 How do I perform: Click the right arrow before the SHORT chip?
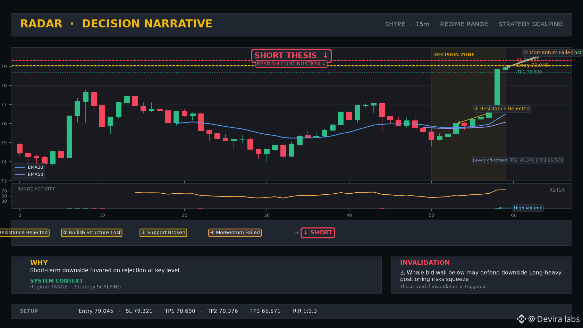(x=297, y=233)
